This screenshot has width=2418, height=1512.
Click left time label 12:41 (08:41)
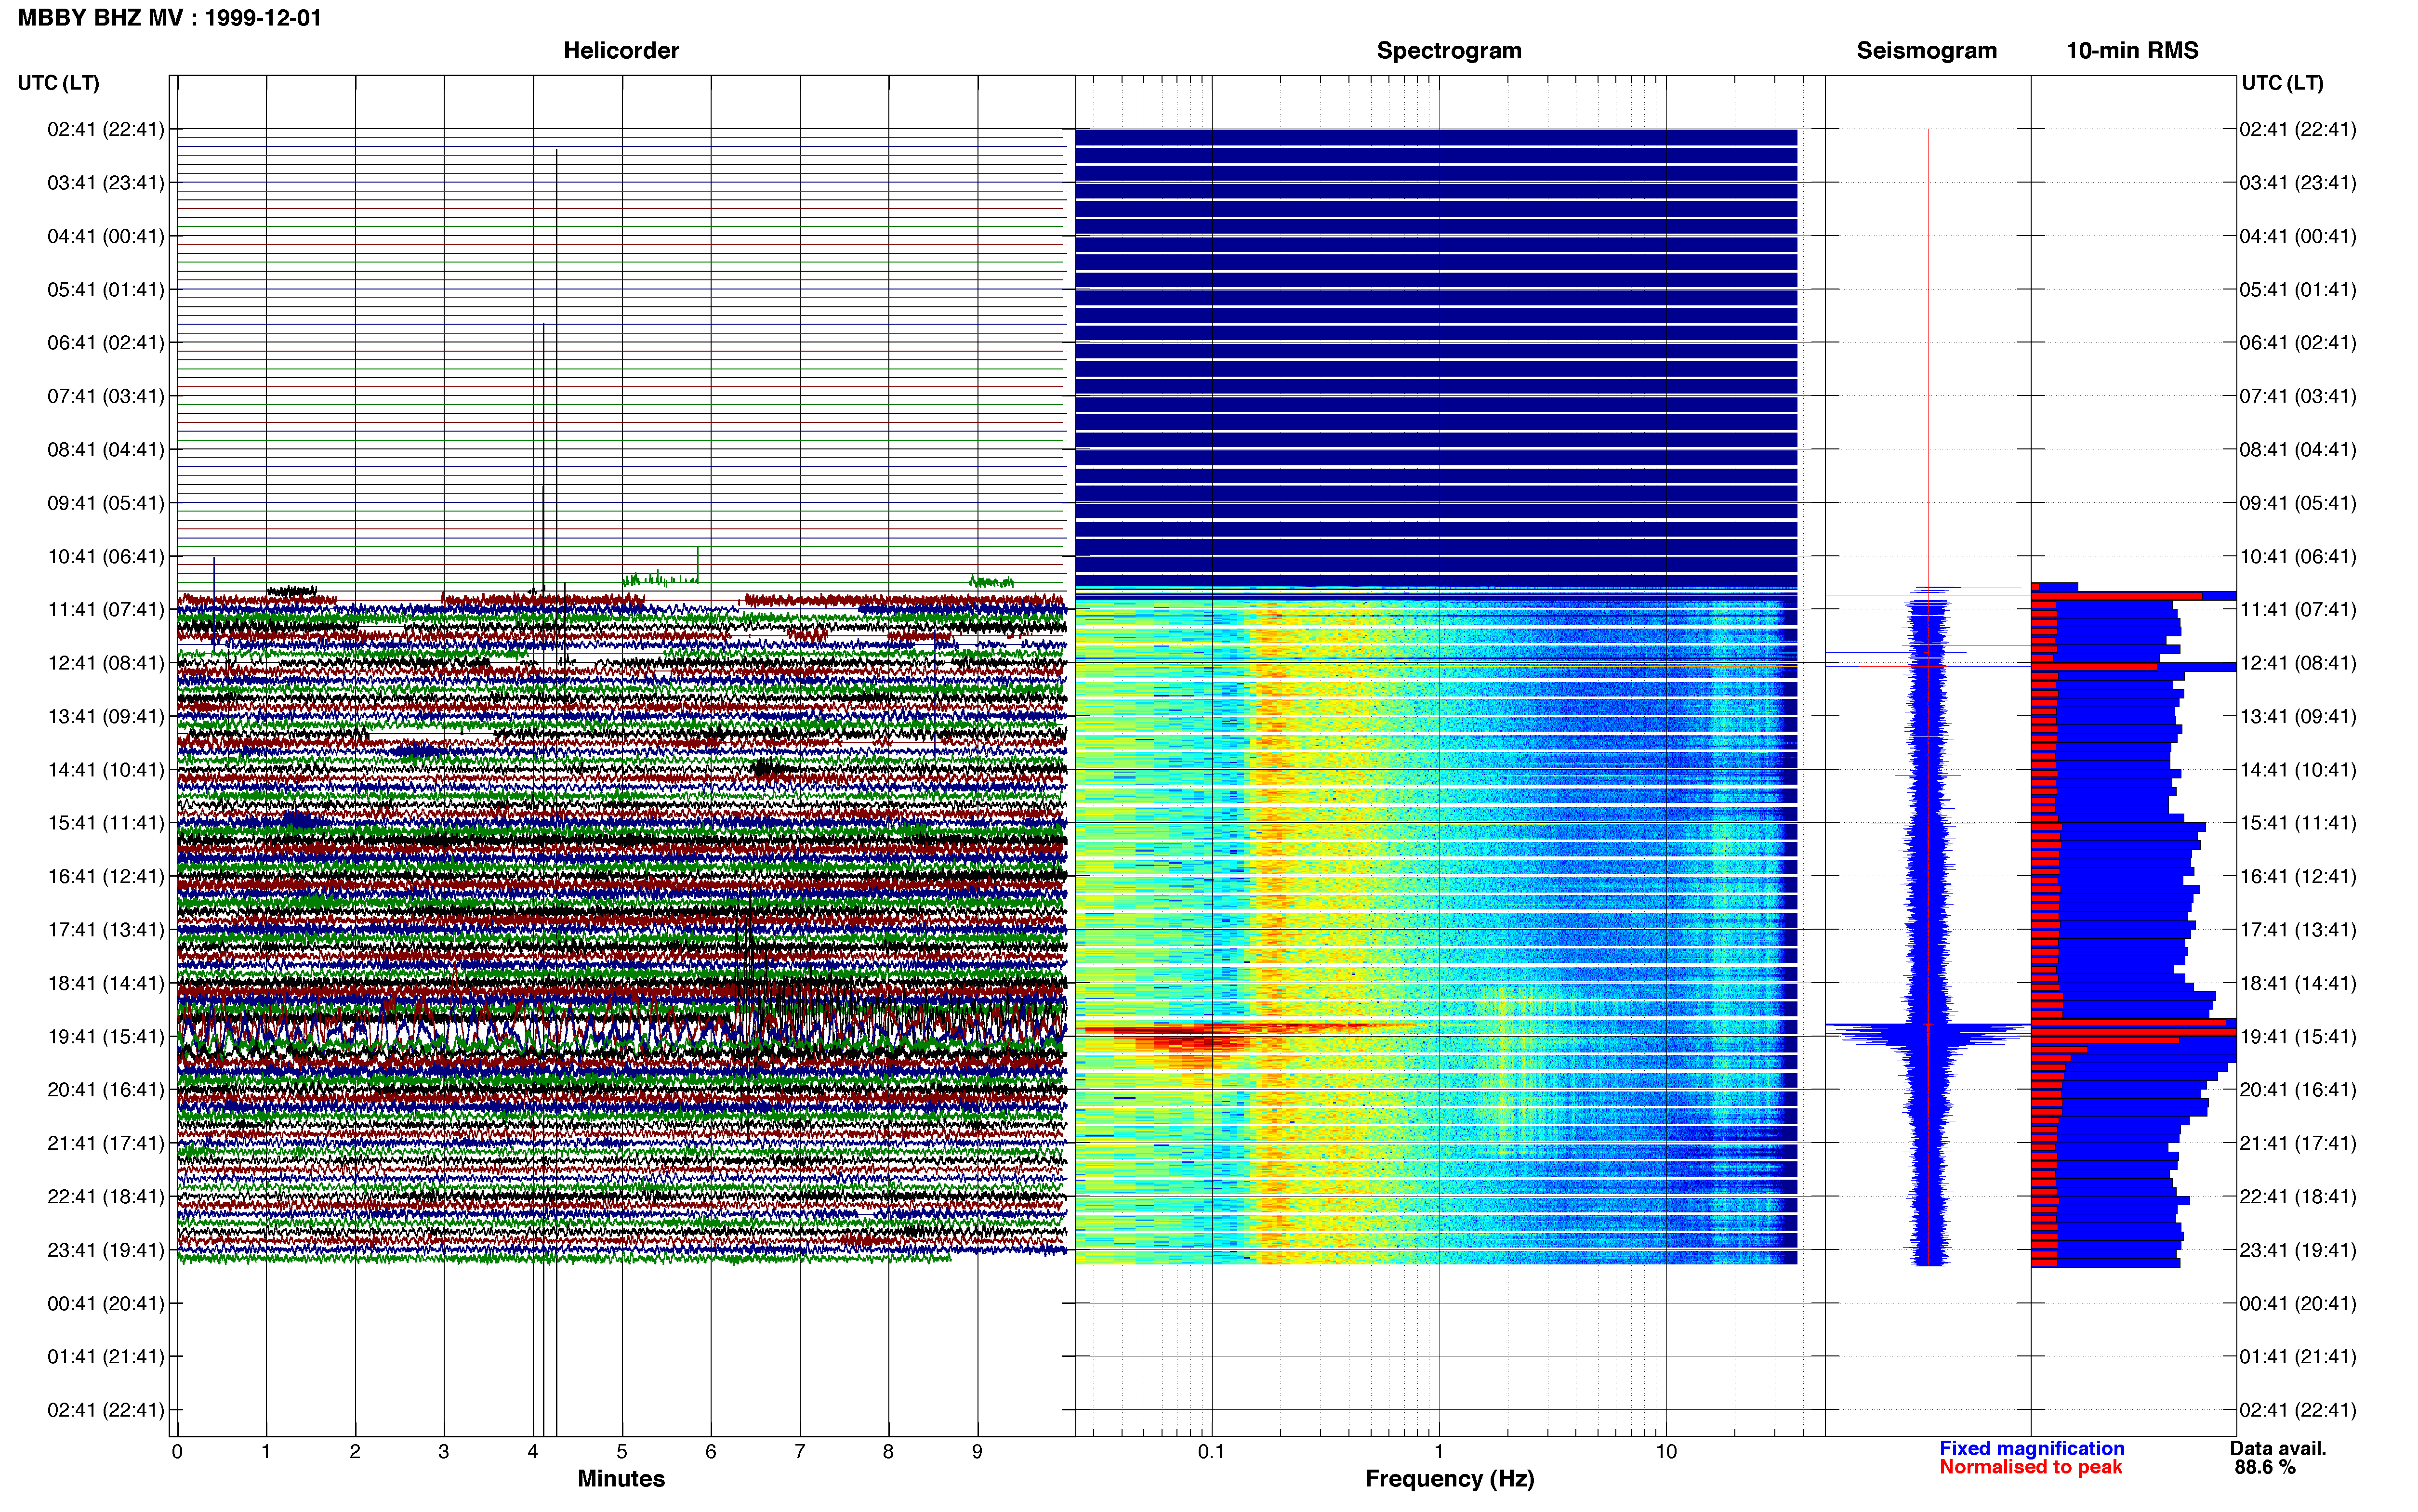[x=105, y=662]
